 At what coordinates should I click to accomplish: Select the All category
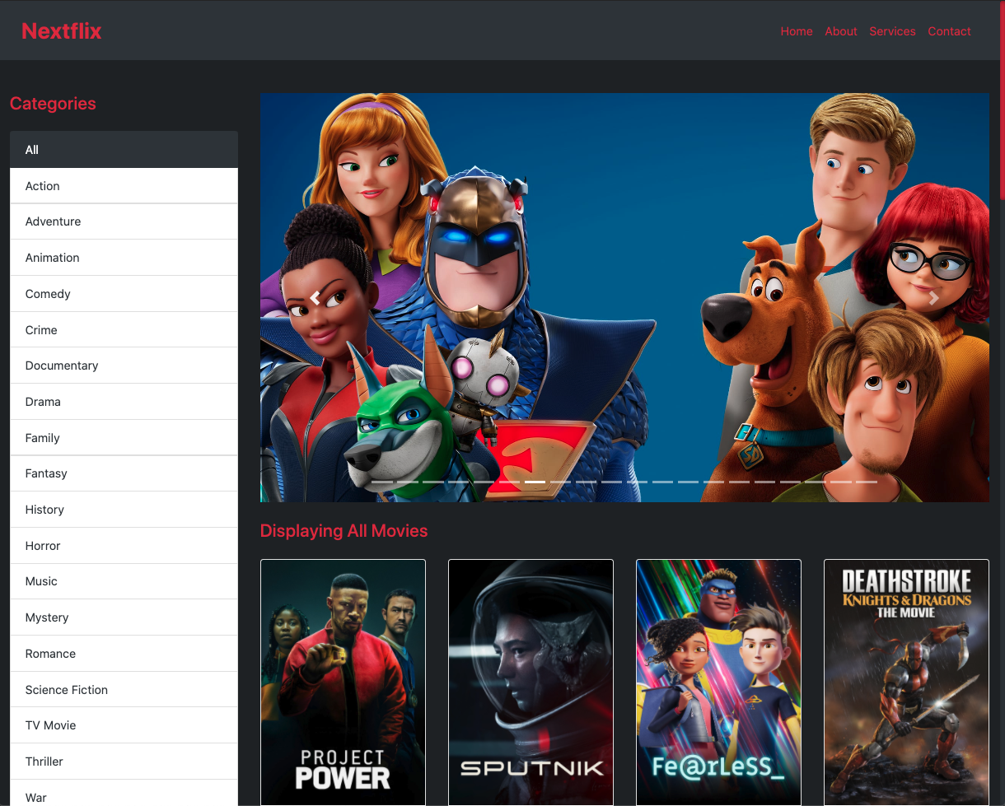pyautogui.click(x=124, y=150)
